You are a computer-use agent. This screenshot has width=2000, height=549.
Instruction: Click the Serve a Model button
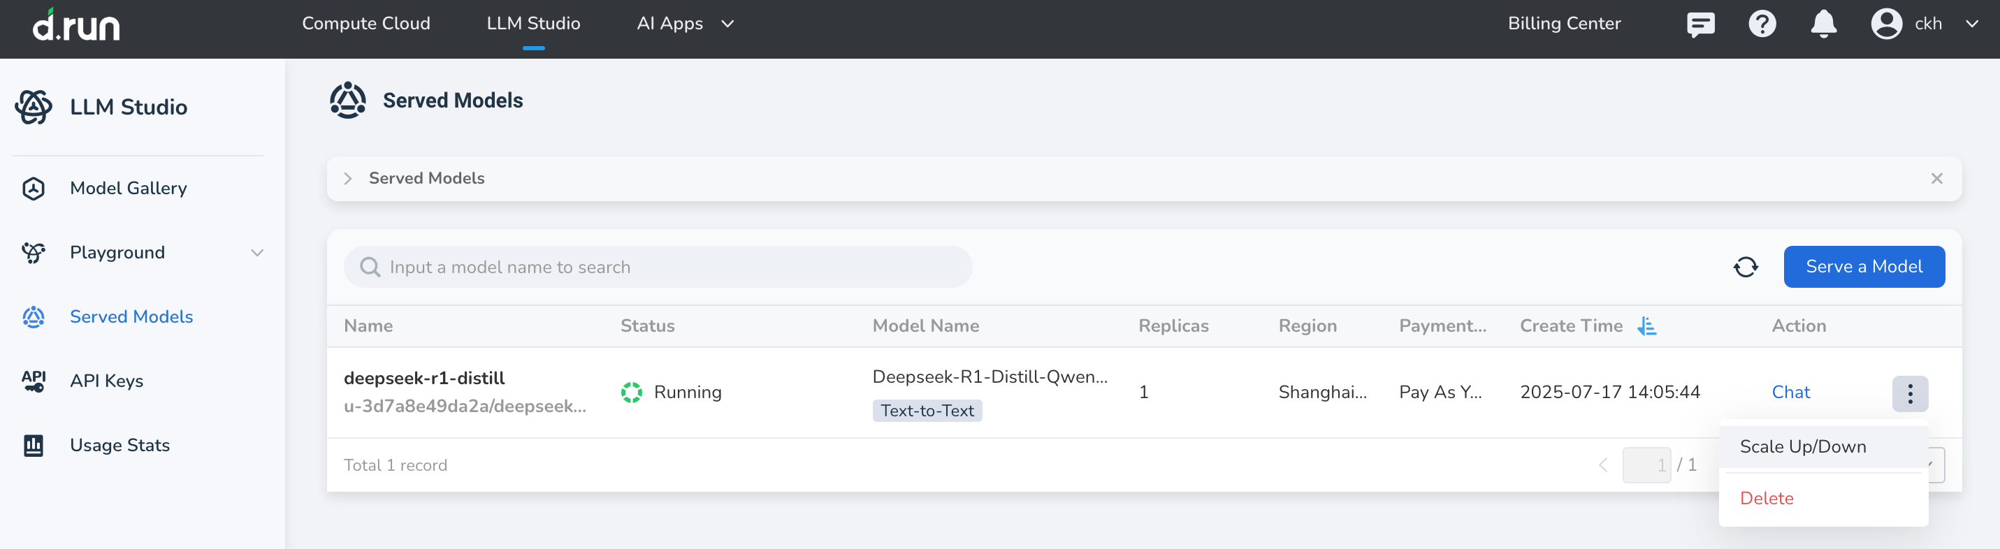click(1863, 267)
